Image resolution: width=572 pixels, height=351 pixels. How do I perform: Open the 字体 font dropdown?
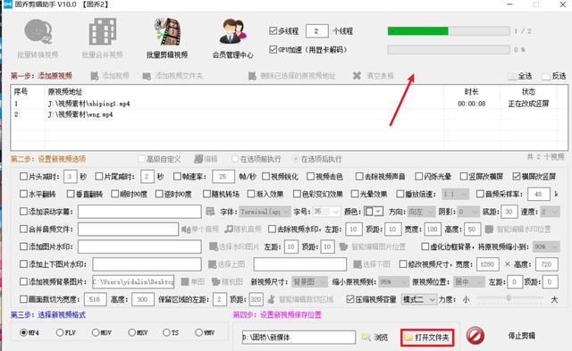point(265,212)
